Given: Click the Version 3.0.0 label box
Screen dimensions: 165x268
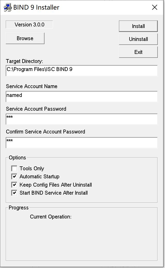Looking at the screenshot, I should coord(29,25).
